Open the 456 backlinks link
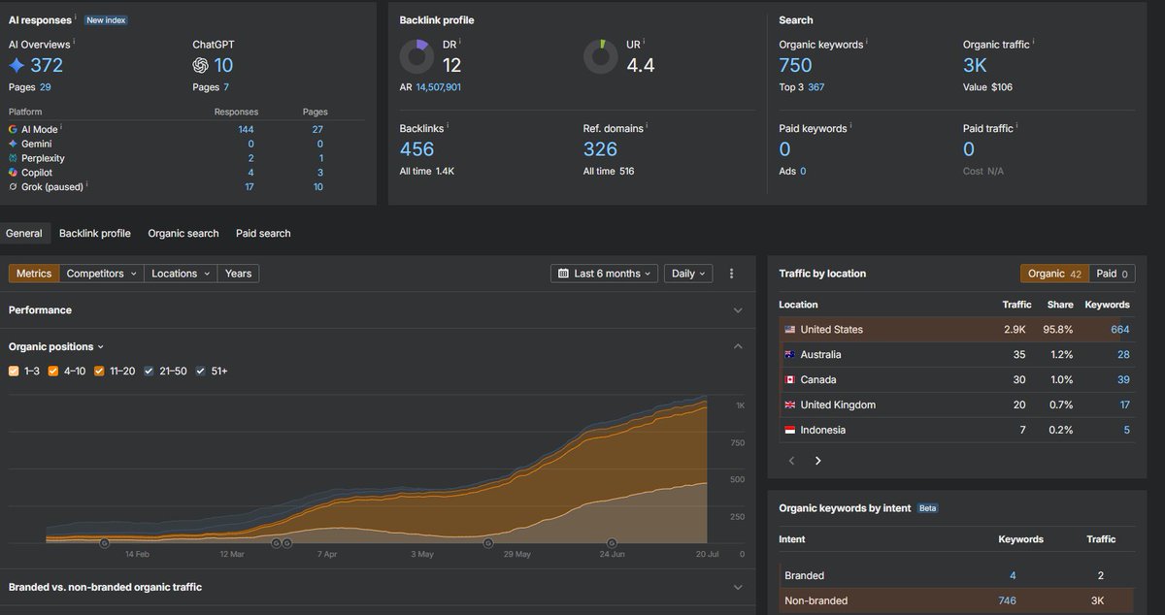Image resolution: width=1165 pixels, height=615 pixels. pyautogui.click(x=417, y=149)
